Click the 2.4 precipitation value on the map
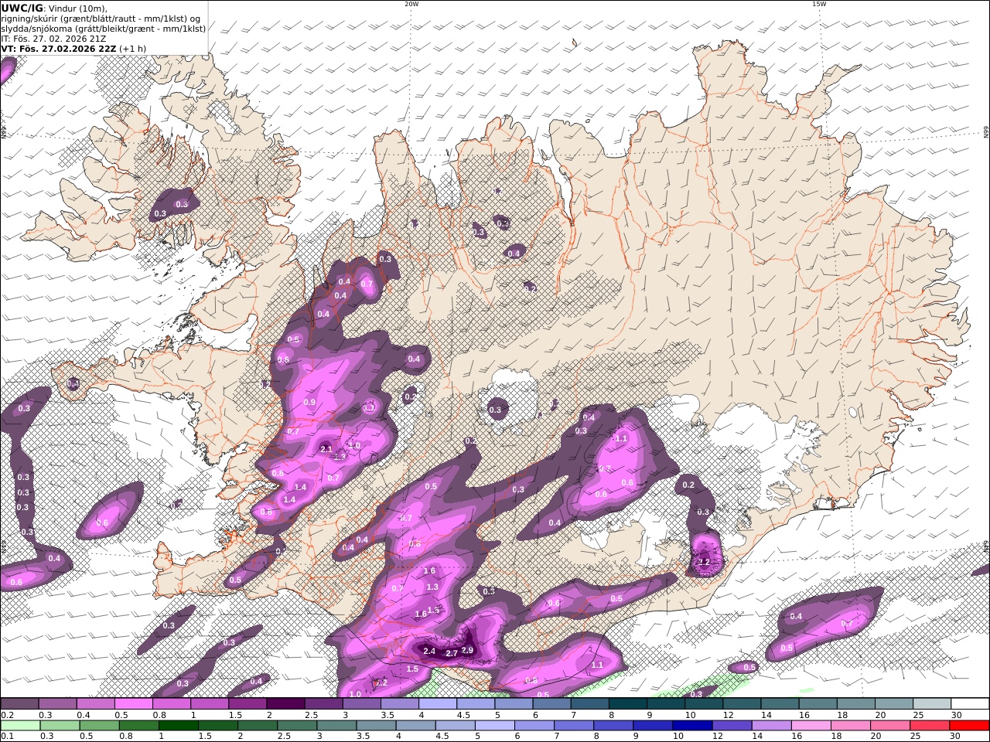 point(430,652)
